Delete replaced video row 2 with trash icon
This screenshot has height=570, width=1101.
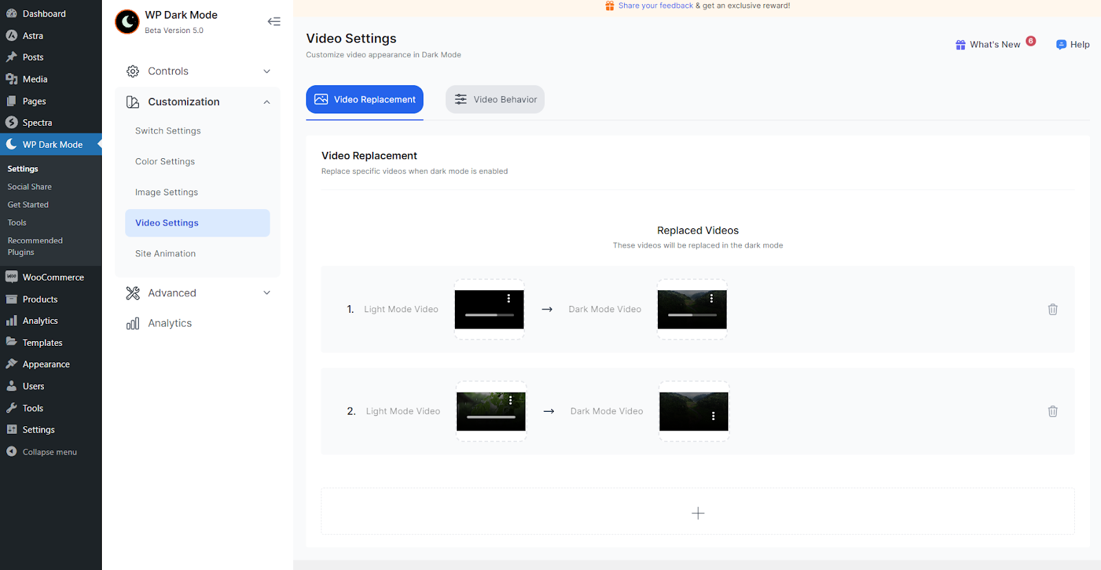pyautogui.click(x=1053, y=411)
